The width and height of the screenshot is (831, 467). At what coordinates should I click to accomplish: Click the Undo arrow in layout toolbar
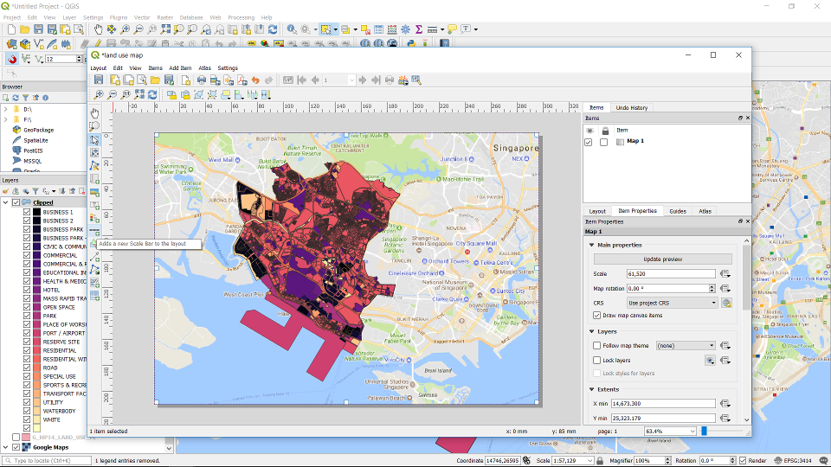pyautogui.click(x=255, y=80)
